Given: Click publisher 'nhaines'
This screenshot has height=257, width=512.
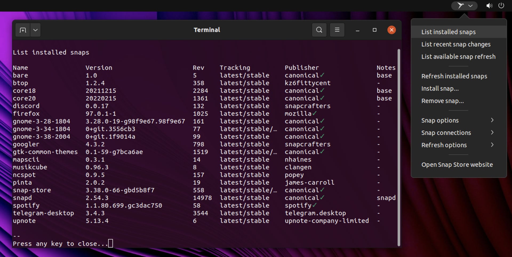Looking at the screenshot, I should pos(298,160).
